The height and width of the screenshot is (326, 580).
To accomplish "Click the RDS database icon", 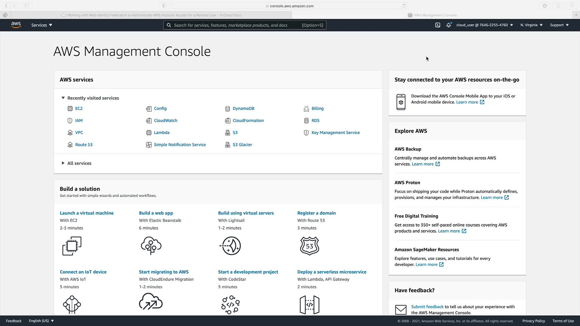I will pyautogui.click(x=306, y=120).
